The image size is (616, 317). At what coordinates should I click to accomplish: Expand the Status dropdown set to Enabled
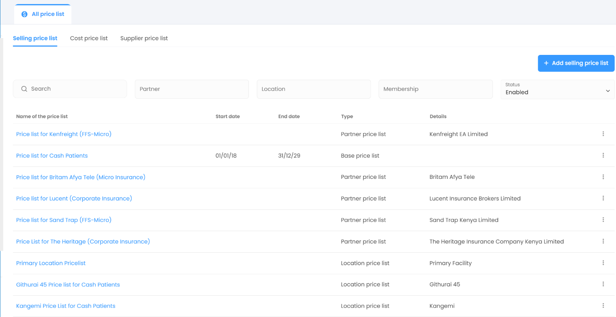(x=557, y=89)
